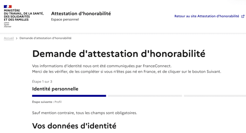Click the Étape suivante : Profil label
This screenshot has width=246, height=133.
click(47, 102)
